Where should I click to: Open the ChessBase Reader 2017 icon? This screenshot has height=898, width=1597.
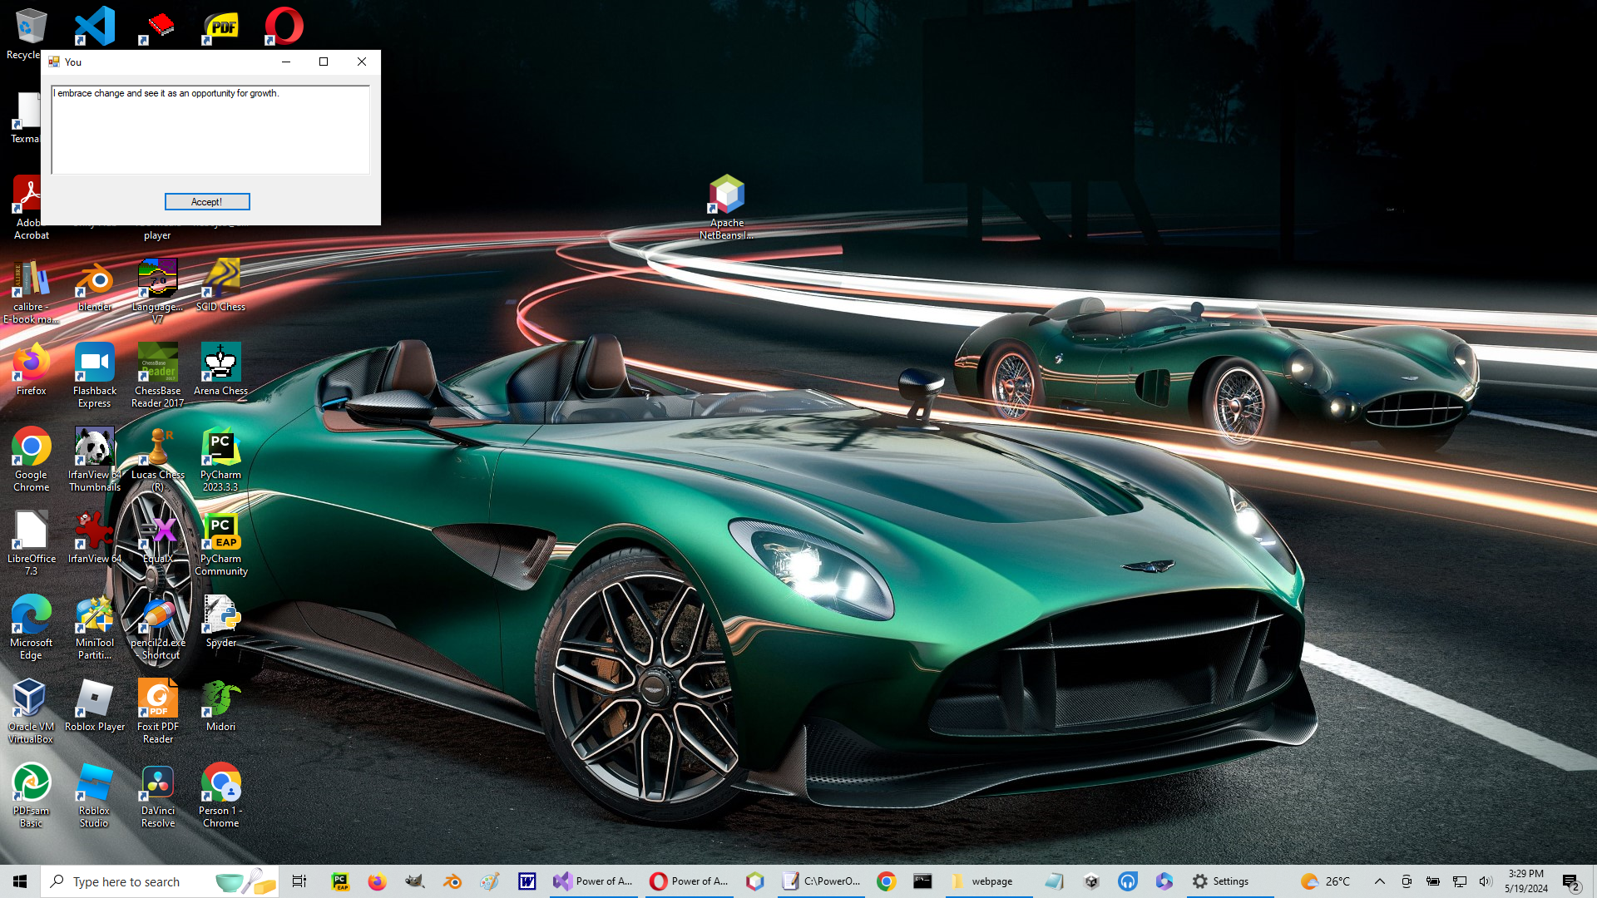[158, 375]
